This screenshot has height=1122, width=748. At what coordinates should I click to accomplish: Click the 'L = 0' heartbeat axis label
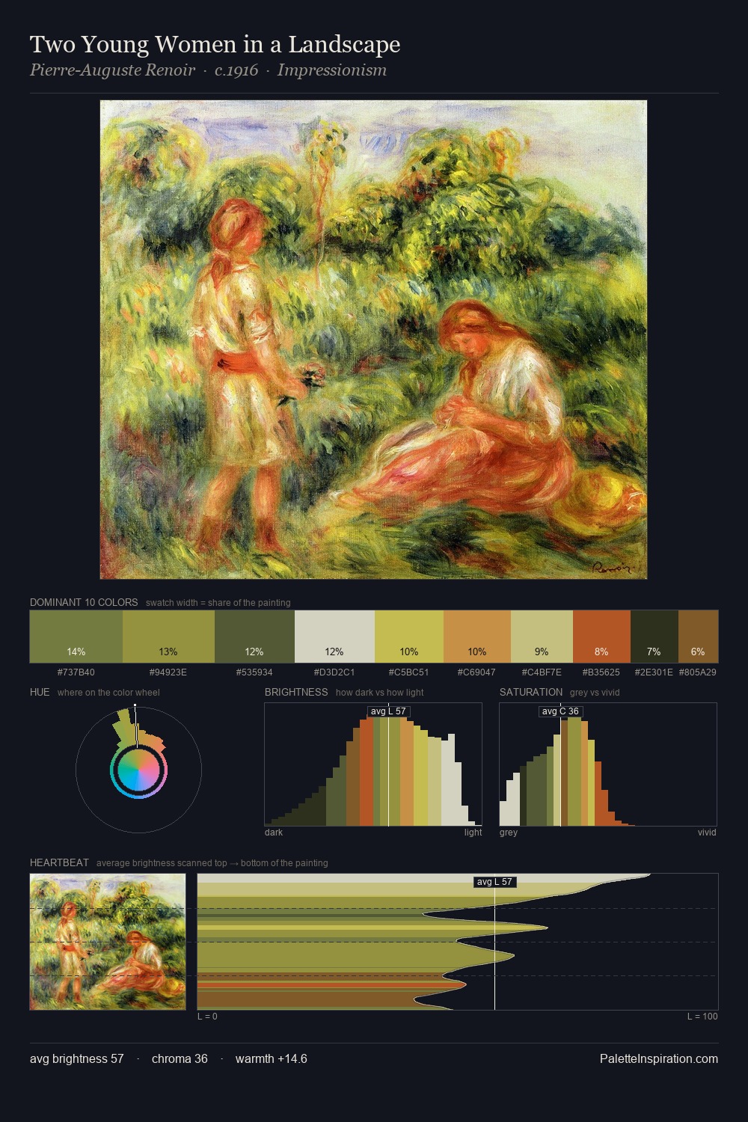[207, 1016]
